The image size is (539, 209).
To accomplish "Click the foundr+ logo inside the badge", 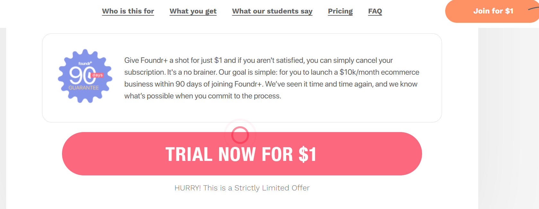I will tap(85, 63).
